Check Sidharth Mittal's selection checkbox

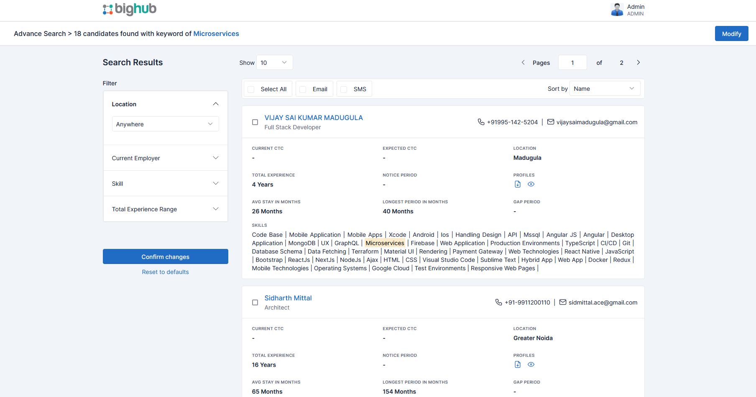pyautogui.click(x=255, y=302)
